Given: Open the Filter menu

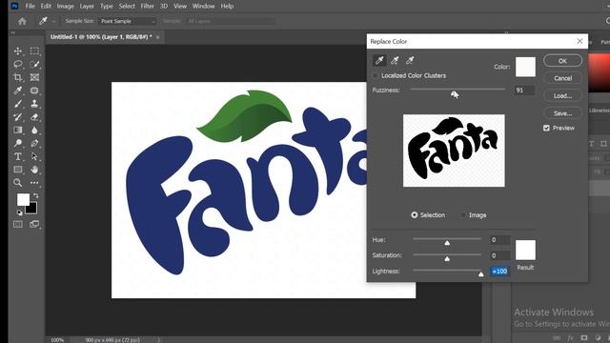Looking at the screenshot, I should pyautogui.click(x=147, y=6).
